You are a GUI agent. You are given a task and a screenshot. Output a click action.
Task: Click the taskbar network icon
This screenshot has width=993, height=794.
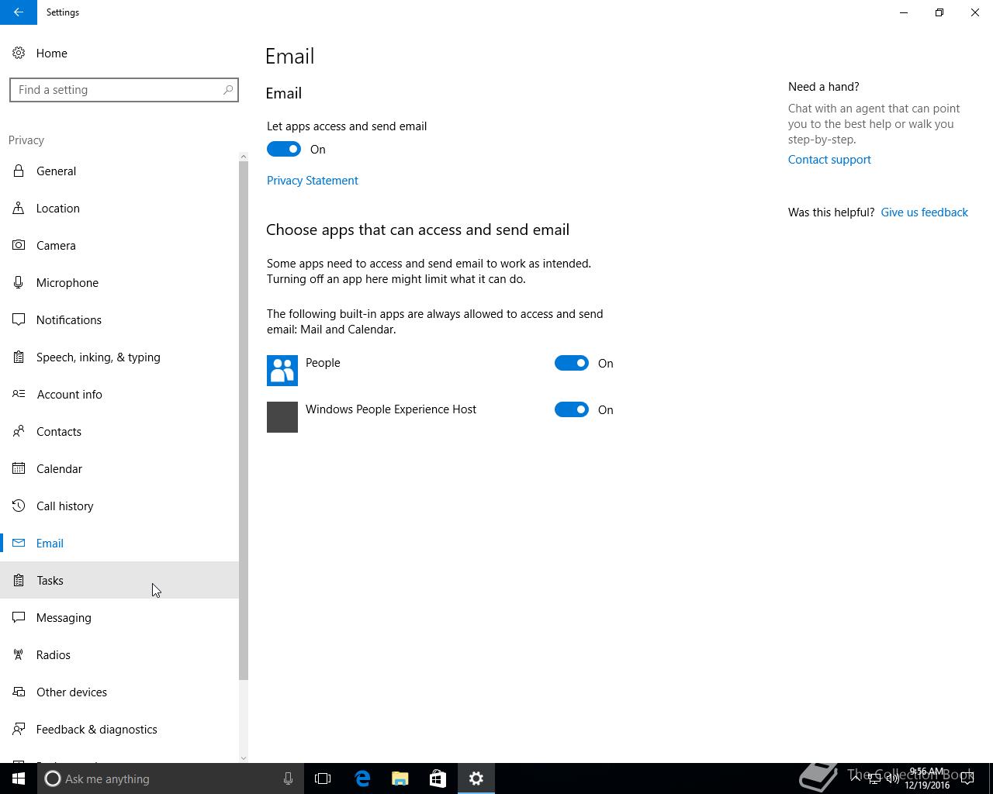(x=874, y=778)
